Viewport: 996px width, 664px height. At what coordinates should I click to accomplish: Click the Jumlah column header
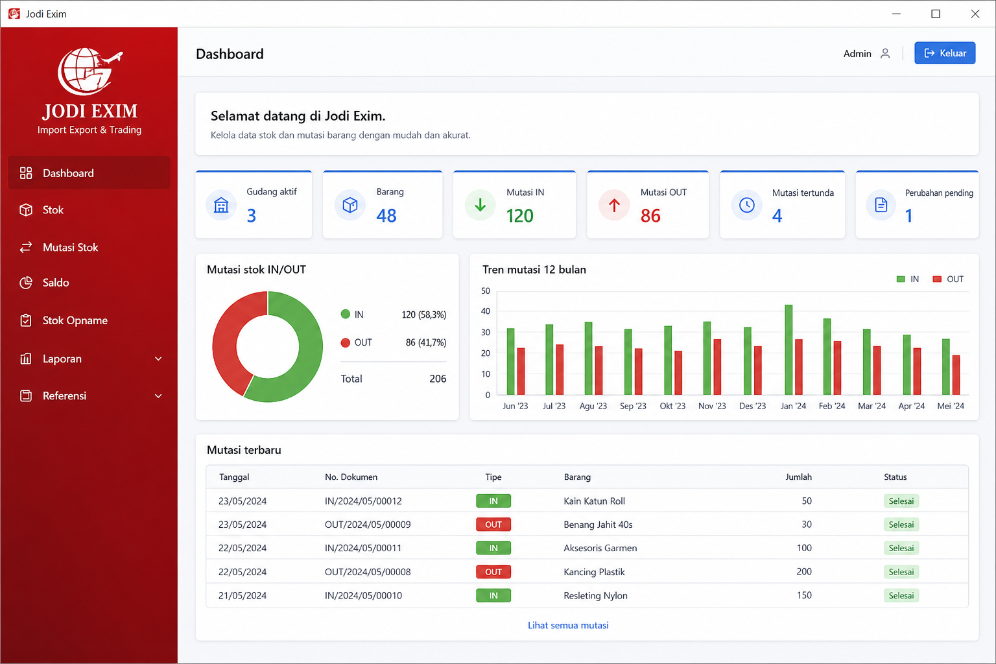799,477
